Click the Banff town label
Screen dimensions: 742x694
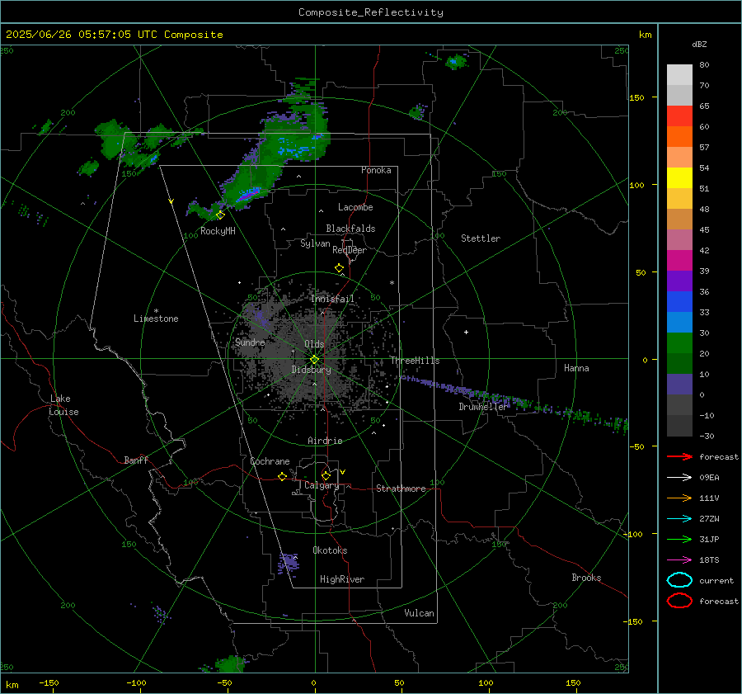pyautogui.click(x=136, y=460)
